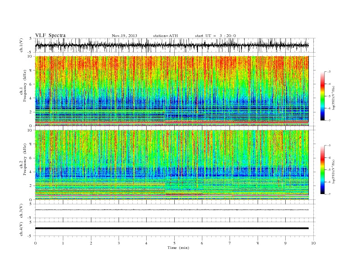
Task: Click the "Time (min)" x-axis label
Action: tap(178, 248)
